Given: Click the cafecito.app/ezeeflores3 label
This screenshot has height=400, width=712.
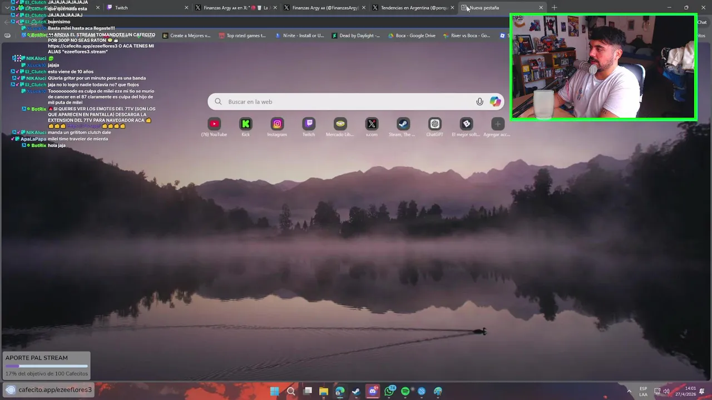Looking at the screenshot, I should 55,390.
